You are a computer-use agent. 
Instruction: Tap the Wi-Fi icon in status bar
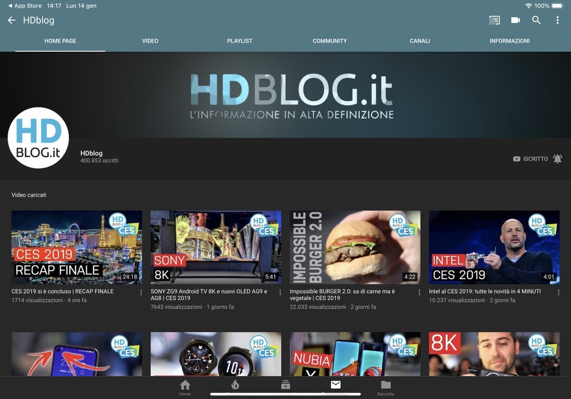[528, 6]
